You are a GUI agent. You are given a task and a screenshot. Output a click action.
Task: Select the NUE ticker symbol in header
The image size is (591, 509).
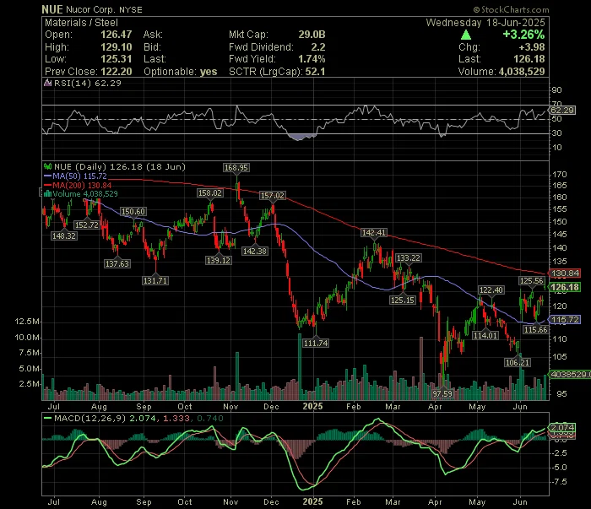click(52, 9)
